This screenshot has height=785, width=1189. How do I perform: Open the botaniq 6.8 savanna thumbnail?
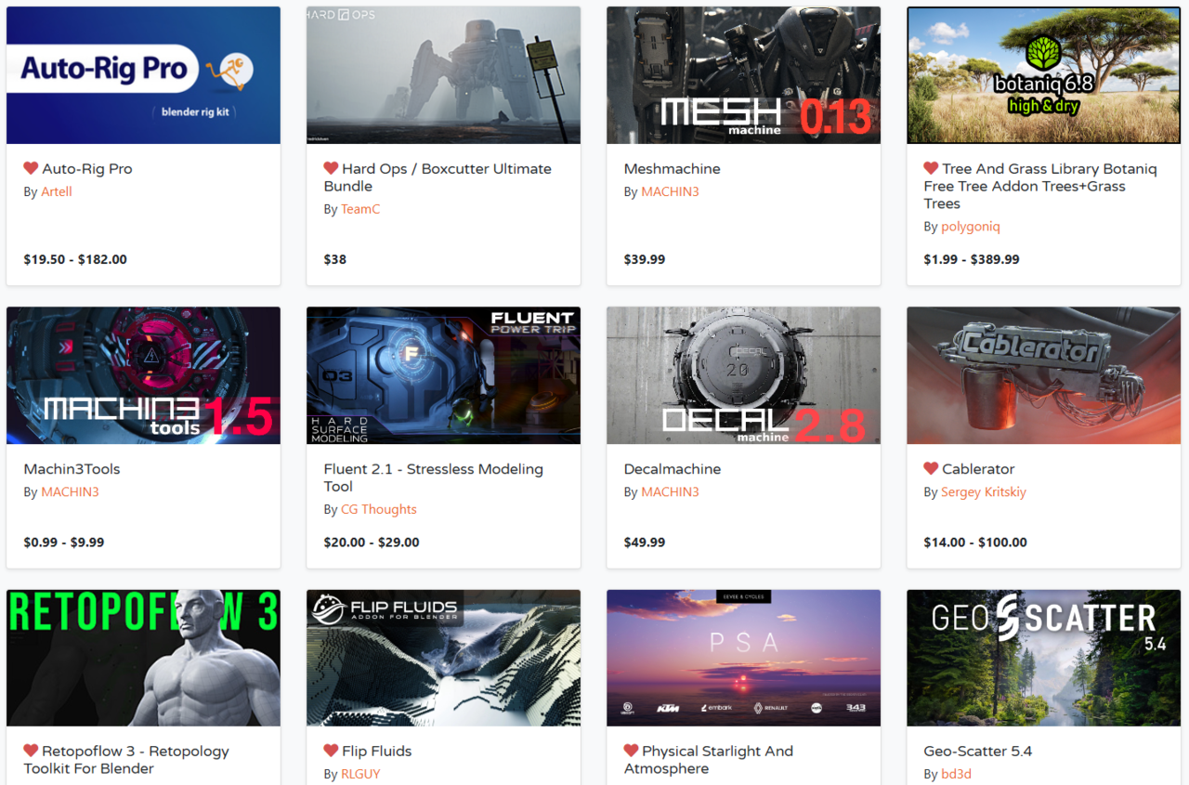[x=1044, y=75]
